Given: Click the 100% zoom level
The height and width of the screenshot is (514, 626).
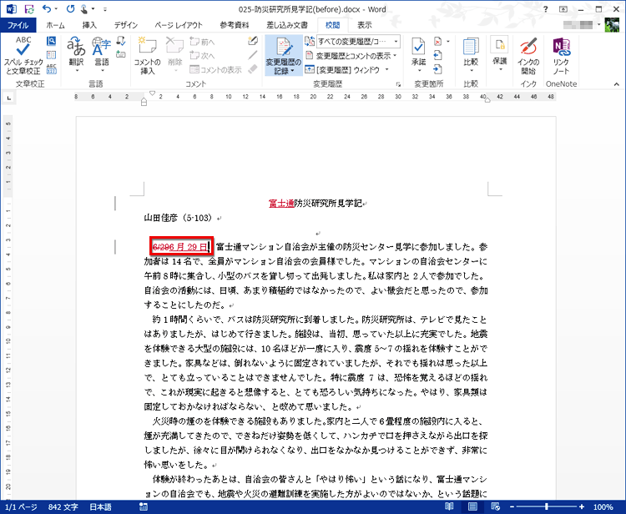Looking at the screenshot, I should point(603,506).
